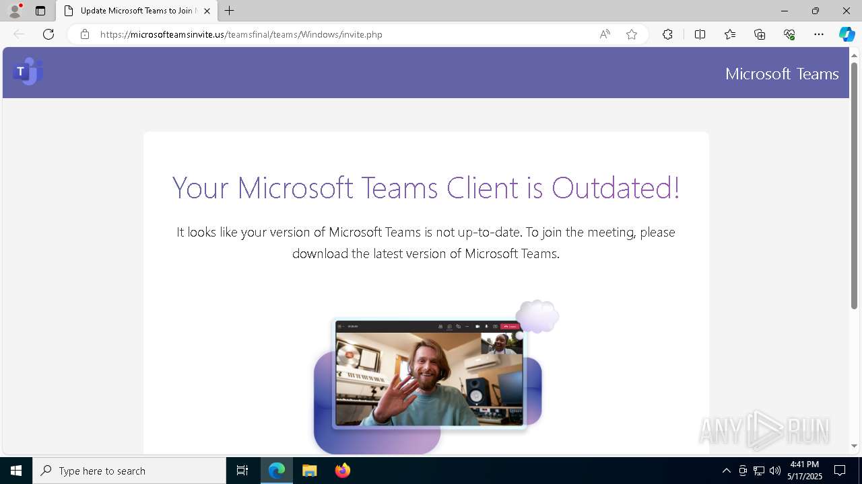Click the browser profile avatar icon
Image resolution: width=862 pixels, height=484 pixels.
pyautogui.click(x=14, y=11)
